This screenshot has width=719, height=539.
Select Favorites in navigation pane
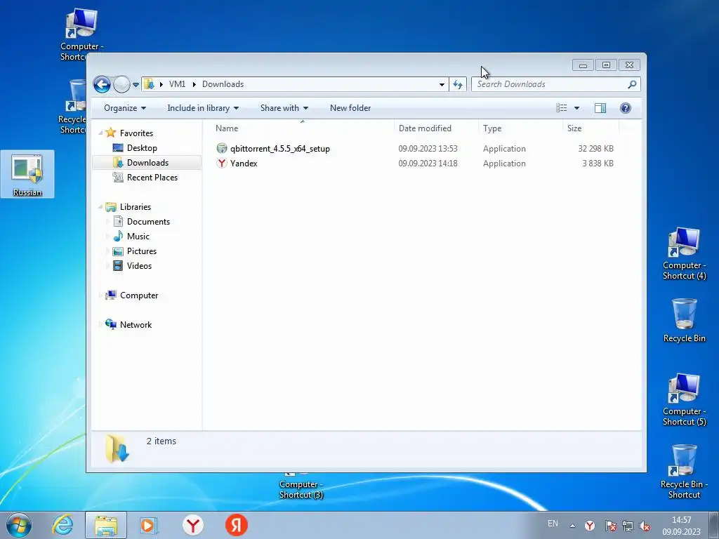pos(136,133)
